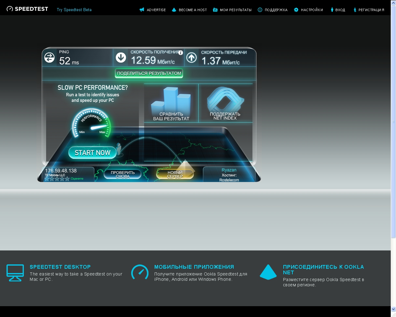This screenshot has height=317, width=396.
Task: Click the Новый сервер button
Action: point(175,174)
